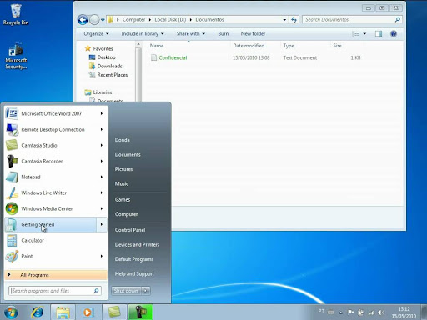The width and height of the screenshot is (427, 320).
Task: Expand Camtasia Studio jump list arrow
Action: tap(102, 145)
